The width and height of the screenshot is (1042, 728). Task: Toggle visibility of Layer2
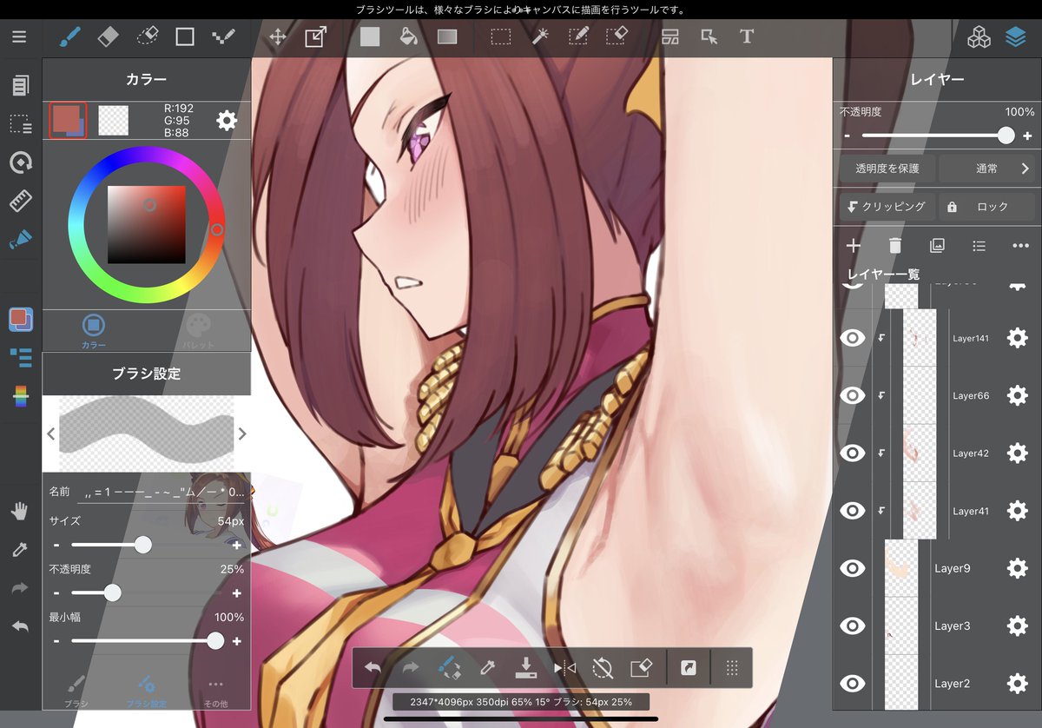click(853, 683)
